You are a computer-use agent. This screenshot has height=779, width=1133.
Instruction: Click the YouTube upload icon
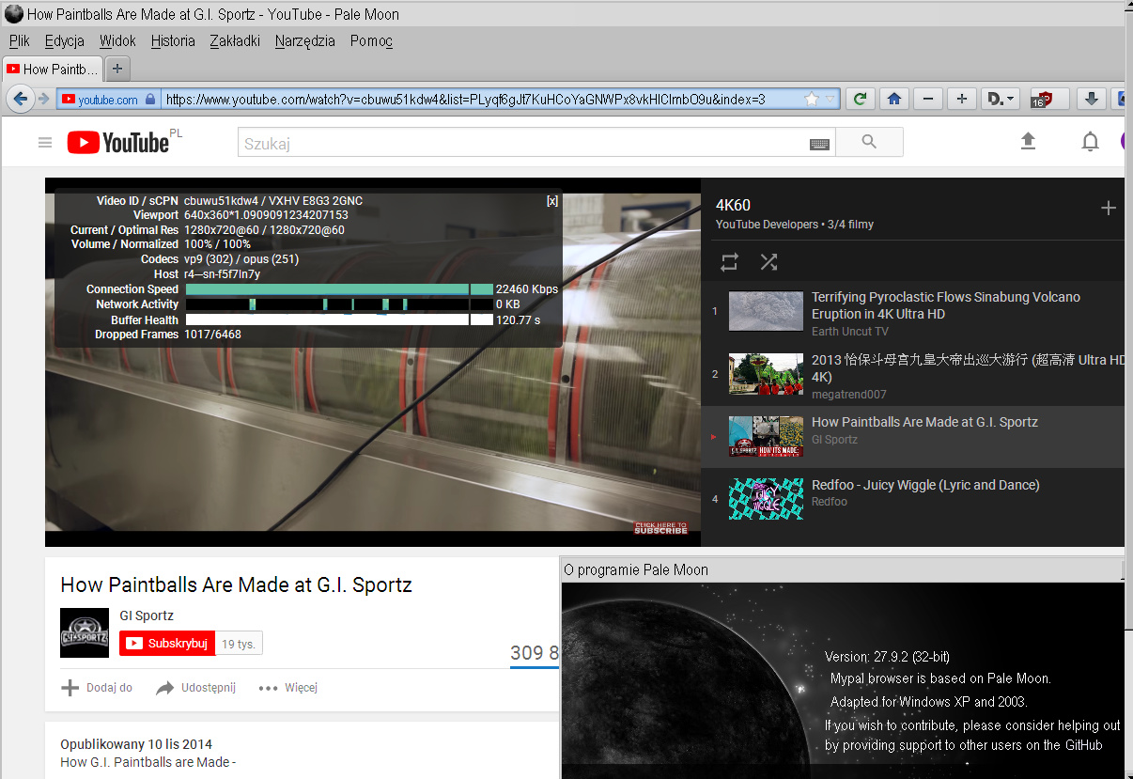[x=1028, y=141]
